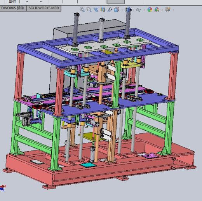Click the Zoom to Fit magnifier icon
202x201 pixels.
point(82,10)
